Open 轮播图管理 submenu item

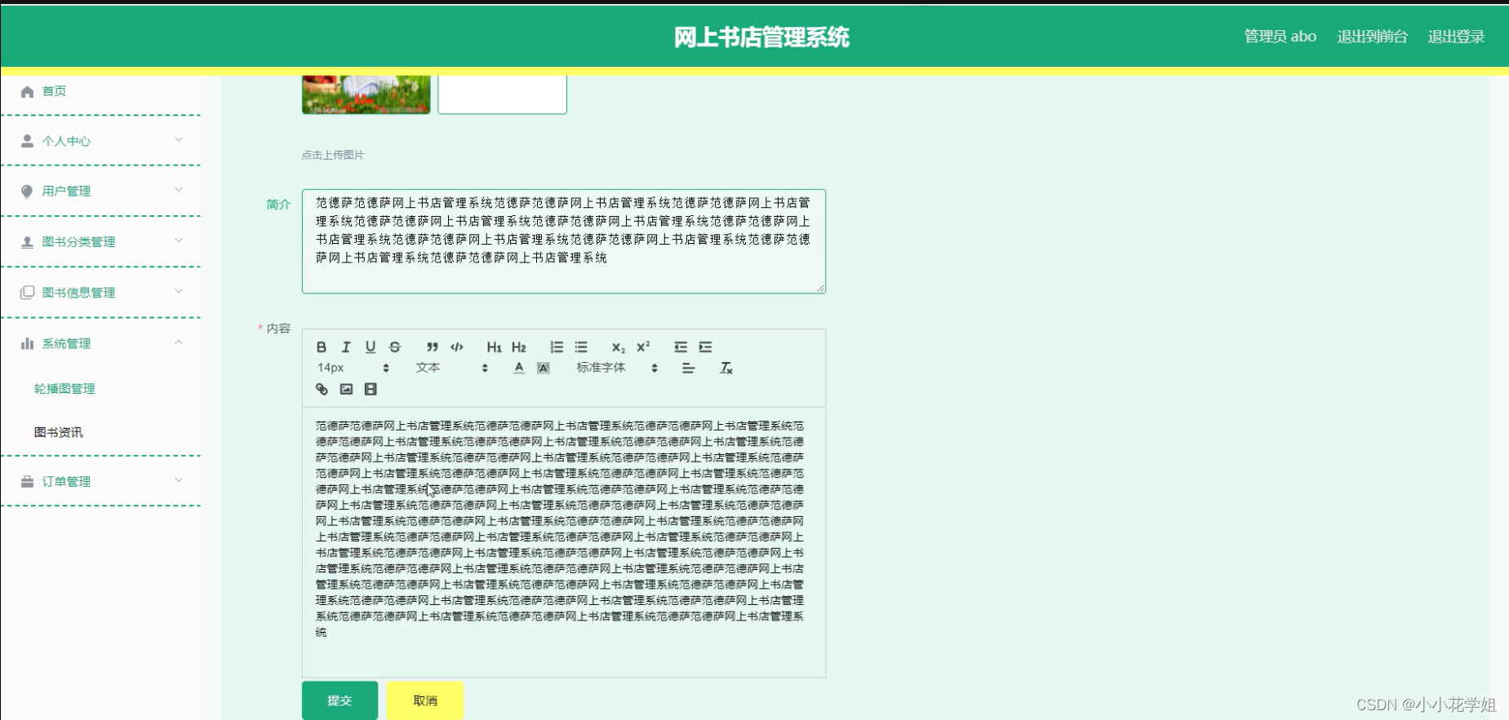click(x=64, y=389)
